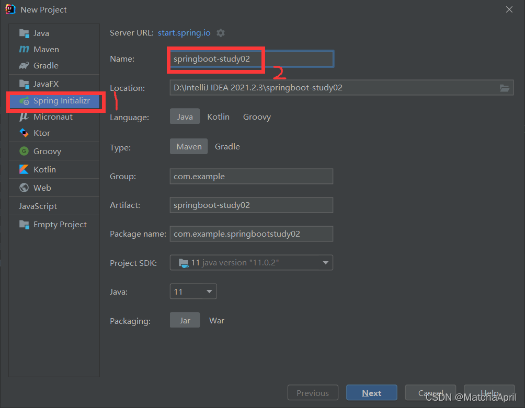Click the Web globe icon
Image resolution: width=525 pixels, height=408 pixels.
[24, 188]
